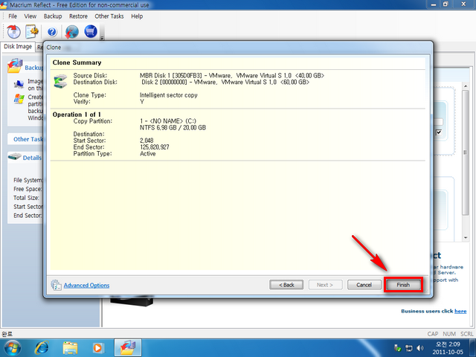Click the Windows flag Create image icon
The width and height of the screenshot is (476, 357).
click(x=19, y=99)
